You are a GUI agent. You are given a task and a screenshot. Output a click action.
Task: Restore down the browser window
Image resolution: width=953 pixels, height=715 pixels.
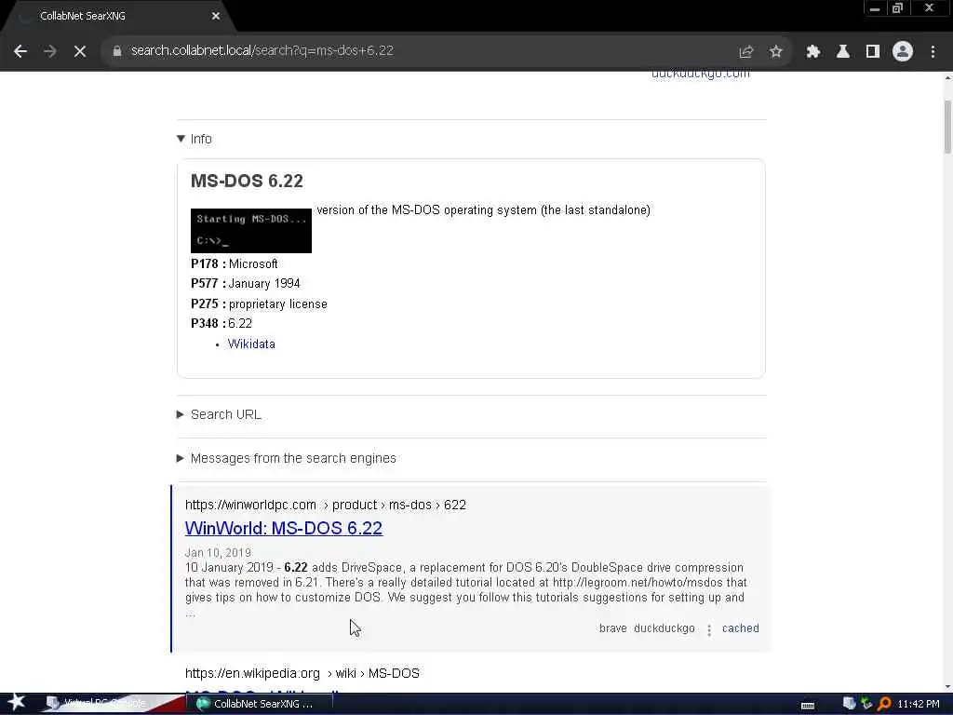[897, 8]
